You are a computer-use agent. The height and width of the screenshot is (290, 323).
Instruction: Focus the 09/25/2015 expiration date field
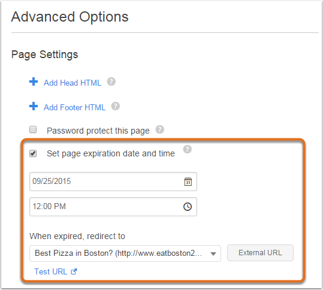coord(113,182)
